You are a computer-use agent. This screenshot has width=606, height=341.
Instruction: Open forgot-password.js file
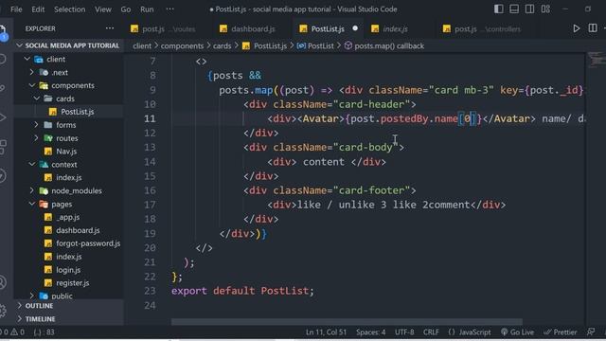69,243
